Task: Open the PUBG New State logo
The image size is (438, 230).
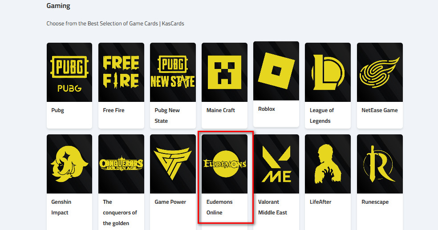Action: [173, 73]
